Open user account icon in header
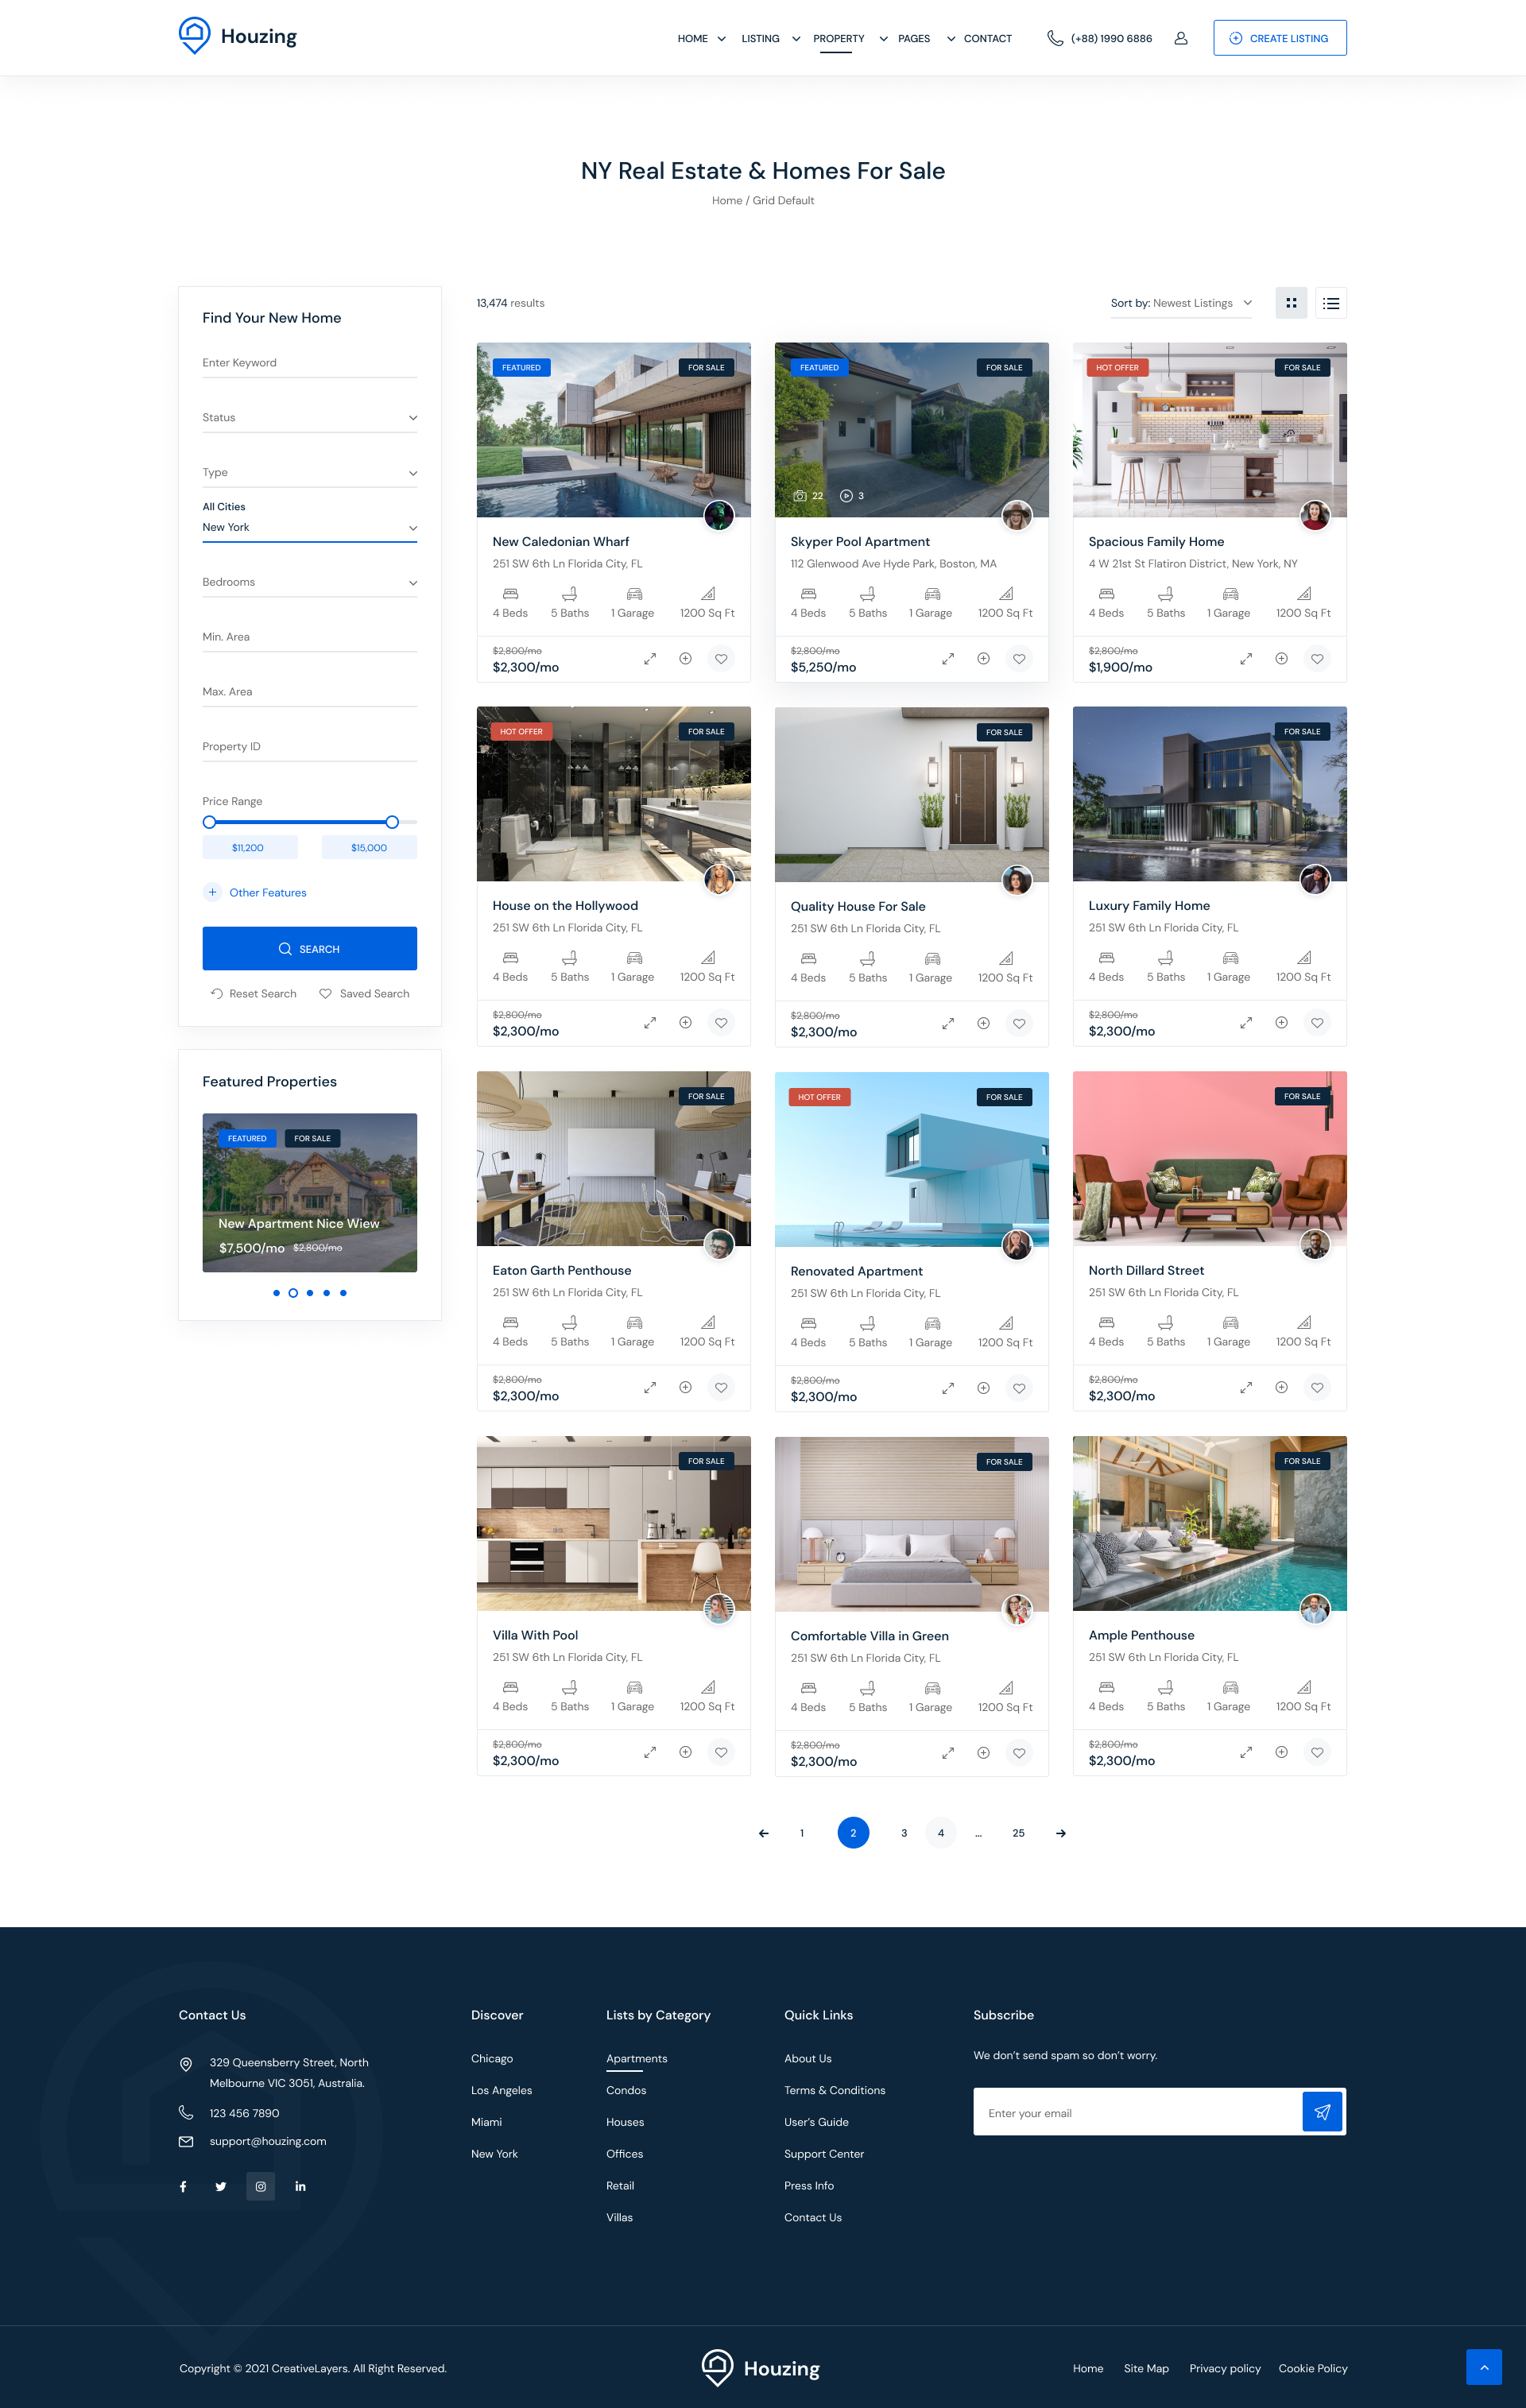The width and height of the screenshot is (1526, 2408). click(1180, 38)
